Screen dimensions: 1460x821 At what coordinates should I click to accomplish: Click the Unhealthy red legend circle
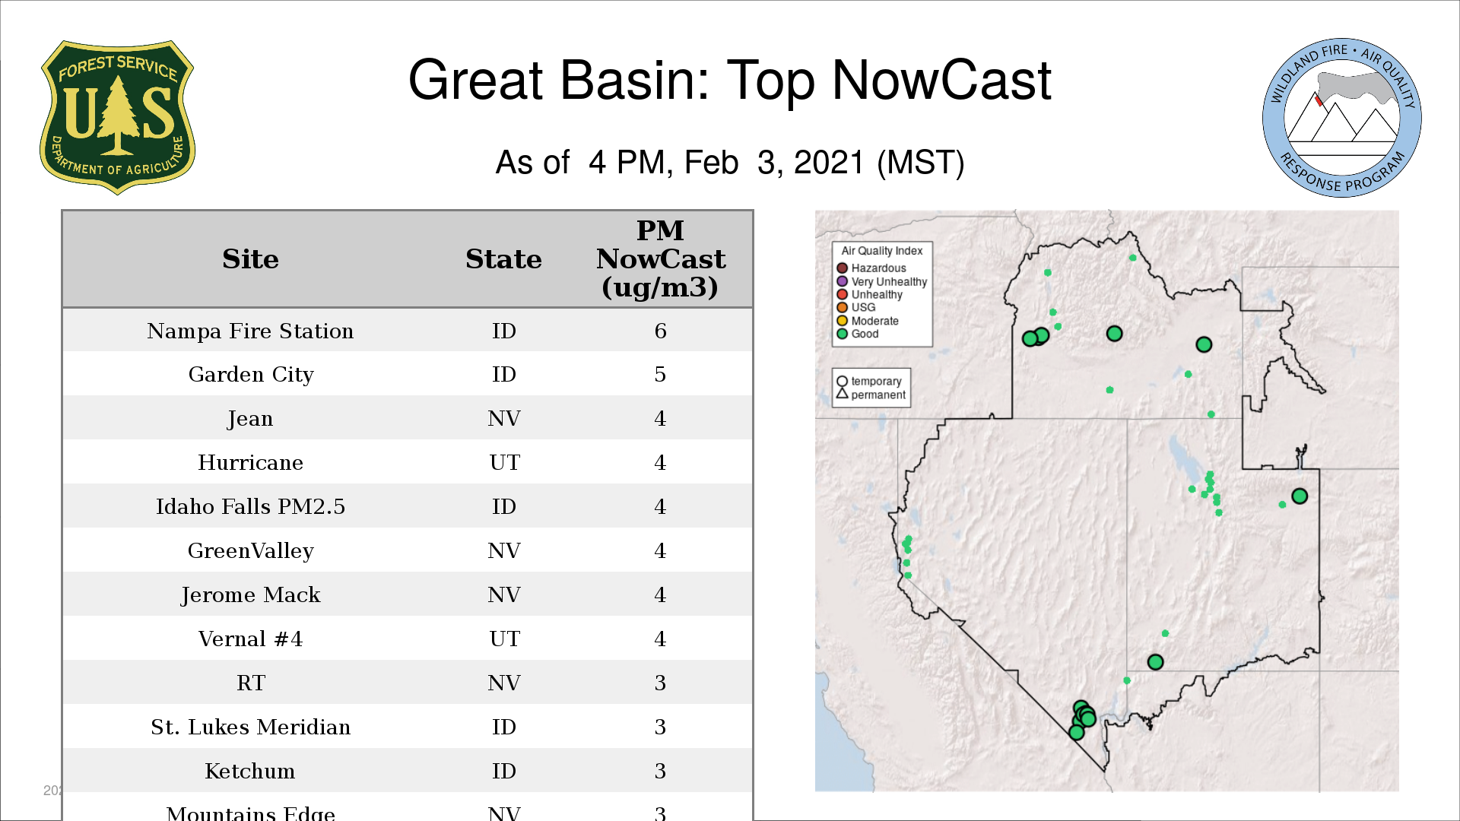(842, 294)
